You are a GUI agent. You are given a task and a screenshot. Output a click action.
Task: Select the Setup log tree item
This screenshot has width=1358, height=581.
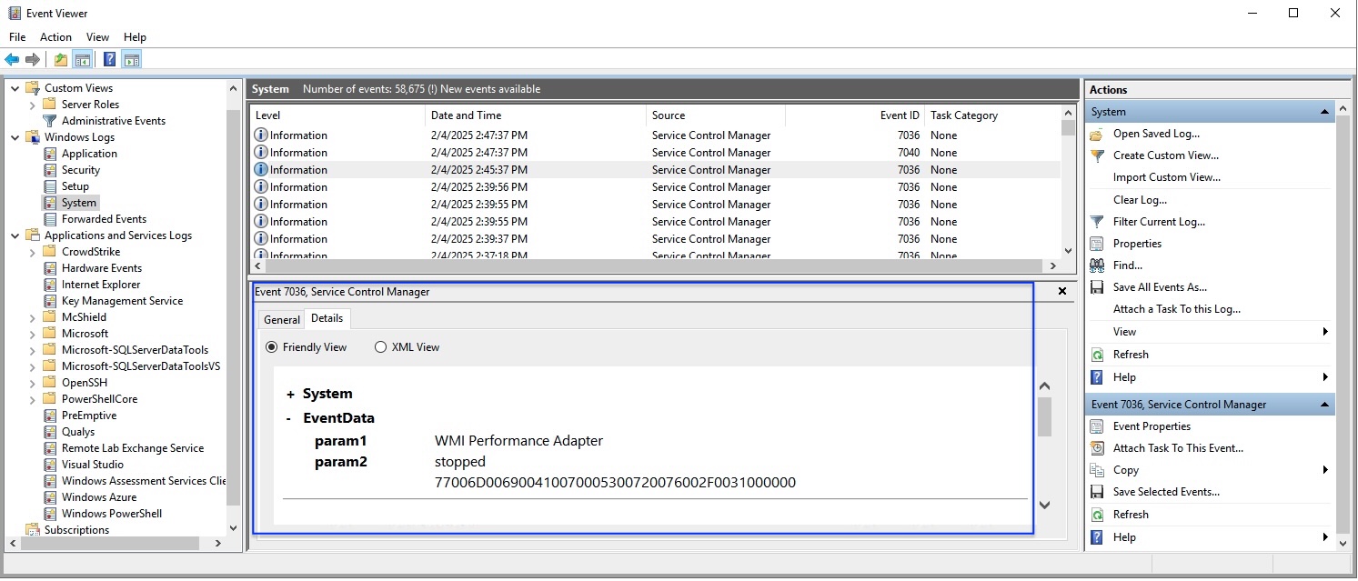coord(75,186)
